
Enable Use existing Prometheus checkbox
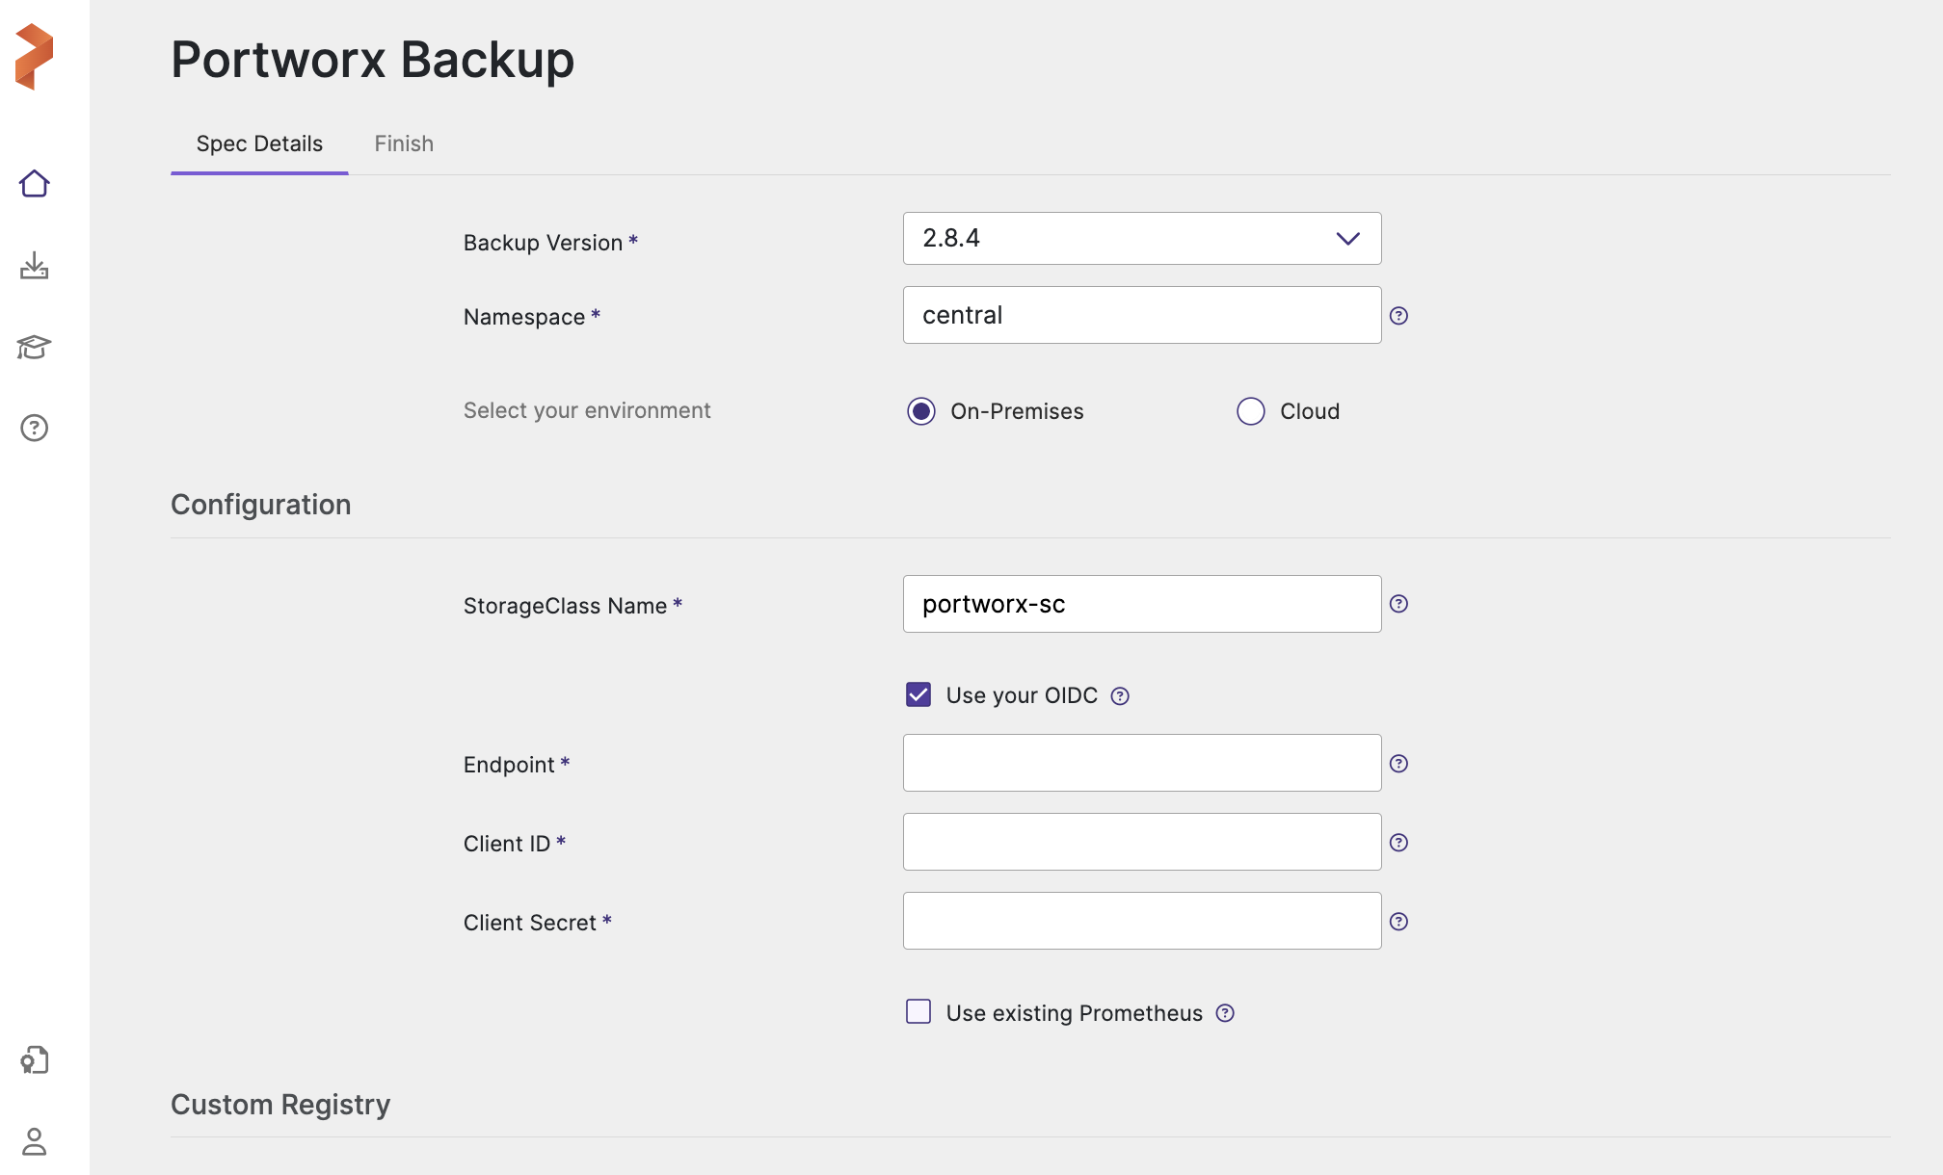(918, 1011)
